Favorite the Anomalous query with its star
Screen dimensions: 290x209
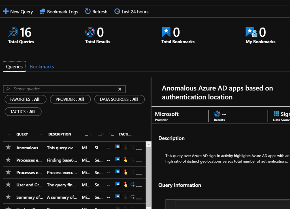8,147
